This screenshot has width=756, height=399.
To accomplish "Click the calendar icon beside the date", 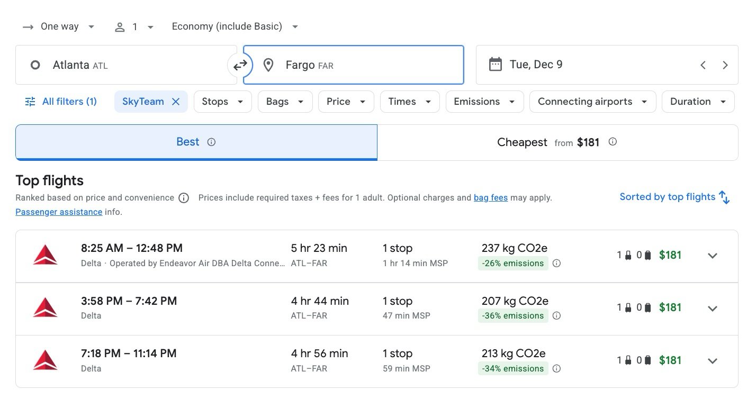I will [496, 65].
